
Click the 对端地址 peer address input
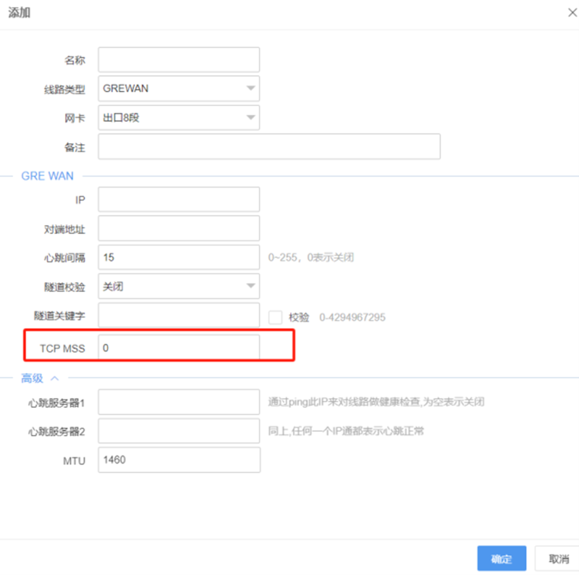pos(179,228)
